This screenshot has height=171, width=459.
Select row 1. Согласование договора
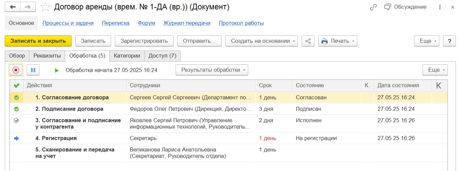pyautogui.click(x=228, y=97)
